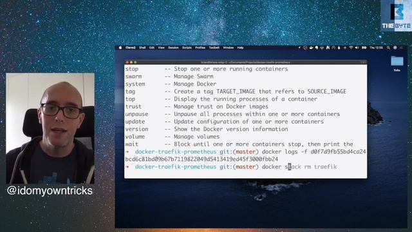Click the red close button of terminal window
412x232 pixels.
127,63
